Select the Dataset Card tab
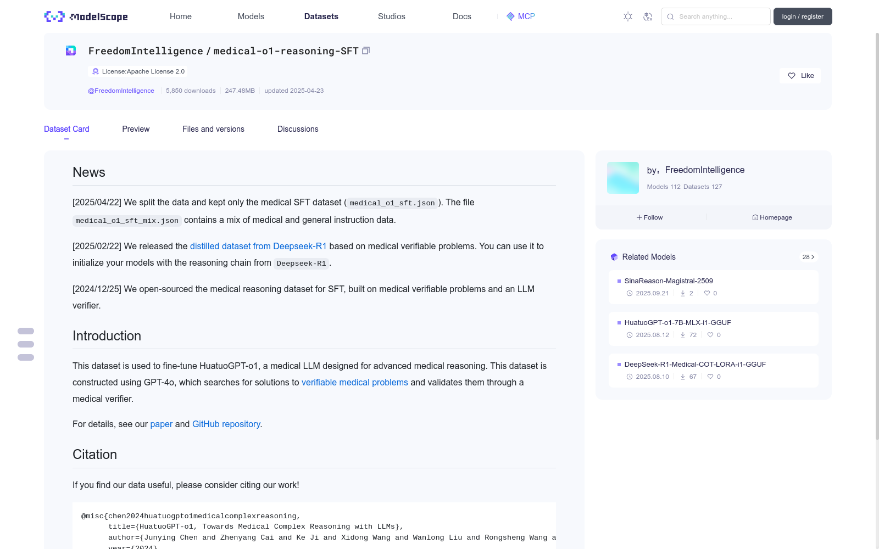This screenshot has height=549, width=879. coord(66,129)
